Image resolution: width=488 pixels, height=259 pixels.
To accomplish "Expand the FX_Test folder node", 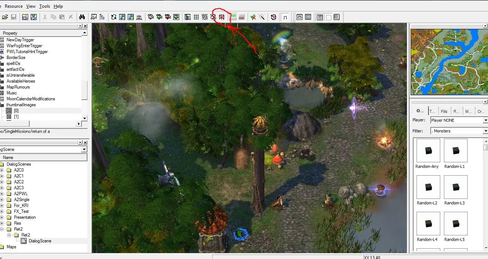I will [2, 211].
